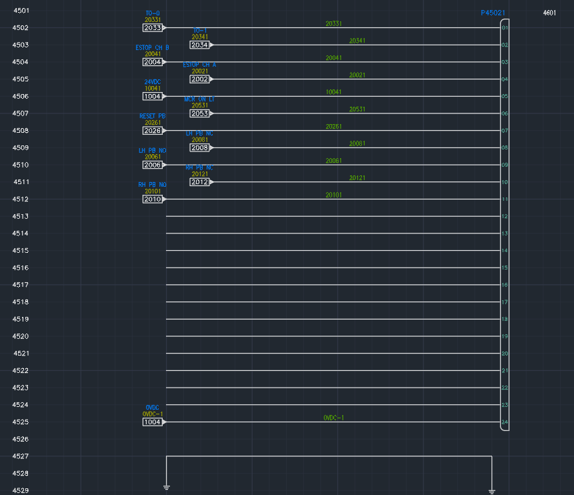Select the RESET PB arrow symbol 2026
574x495 pixels.
coord(152,130)
